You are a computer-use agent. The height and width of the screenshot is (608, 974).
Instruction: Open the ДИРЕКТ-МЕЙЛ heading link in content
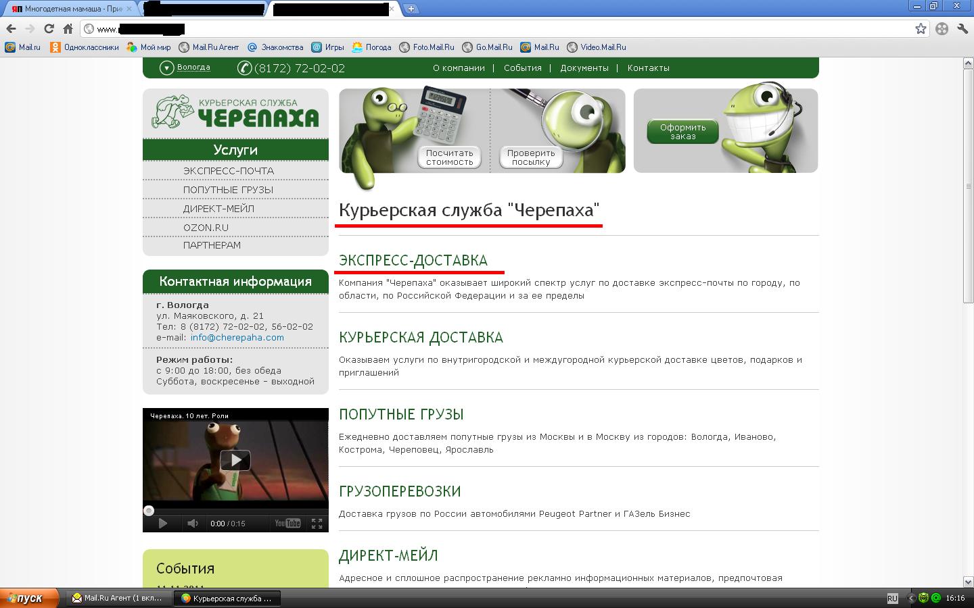pyautogui.click(x=388, y=556)
